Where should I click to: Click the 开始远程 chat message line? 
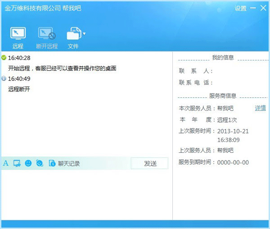click(x=62, y=69)
